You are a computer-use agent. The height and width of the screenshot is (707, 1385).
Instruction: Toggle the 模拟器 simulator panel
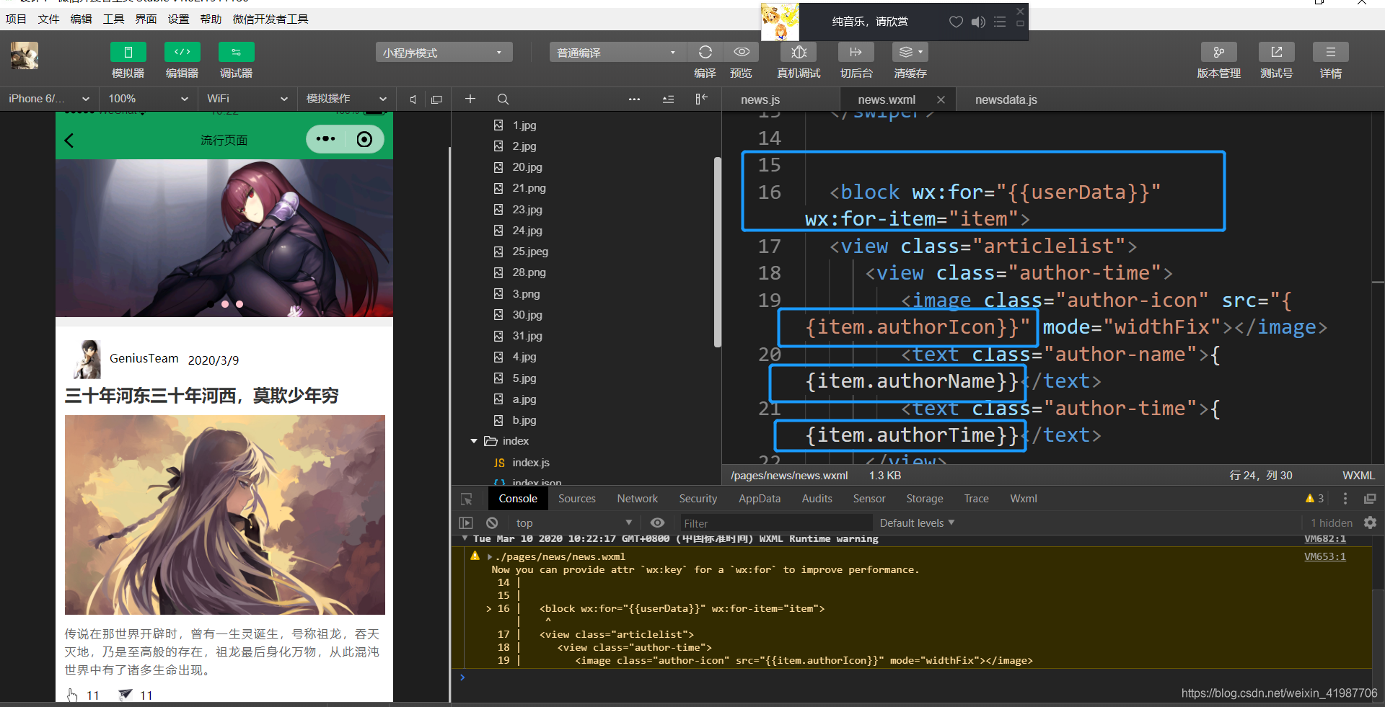click(x=128, y=53)
